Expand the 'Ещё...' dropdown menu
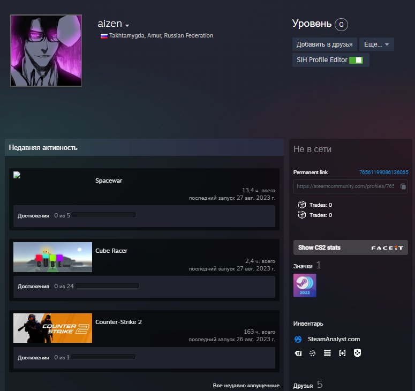Image resolution: width=415 pixels, height=391 pixels. point(376,44)
